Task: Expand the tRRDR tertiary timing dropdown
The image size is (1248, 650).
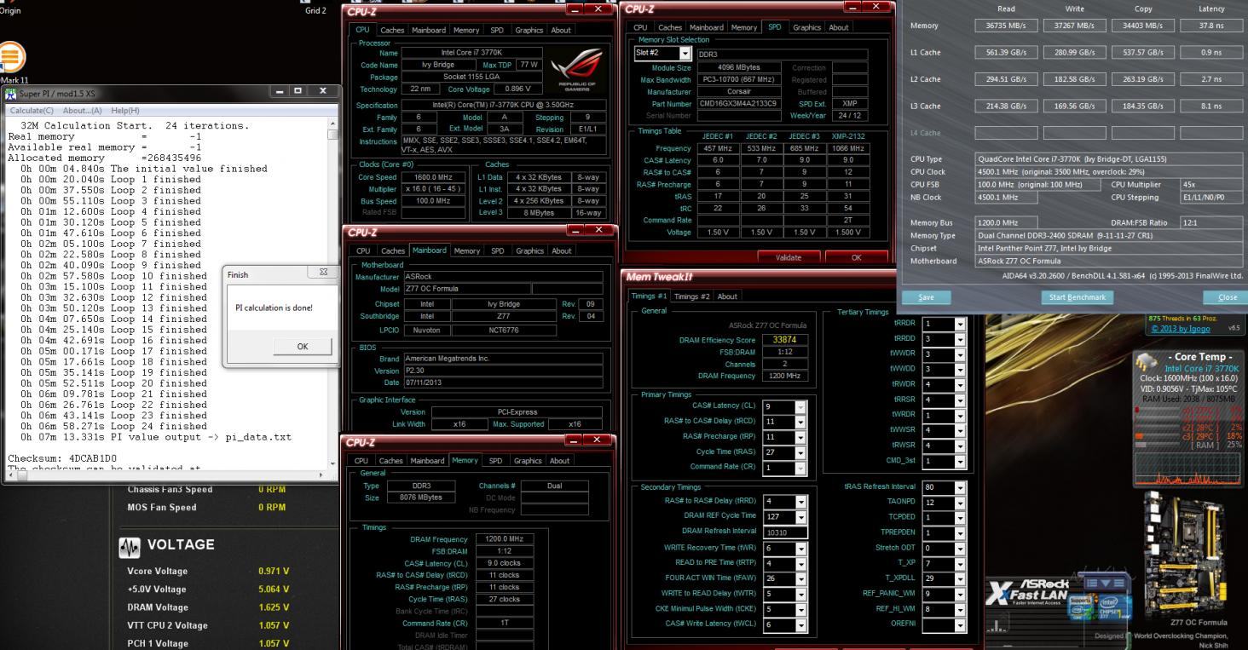Action: (x=960, y=324)
